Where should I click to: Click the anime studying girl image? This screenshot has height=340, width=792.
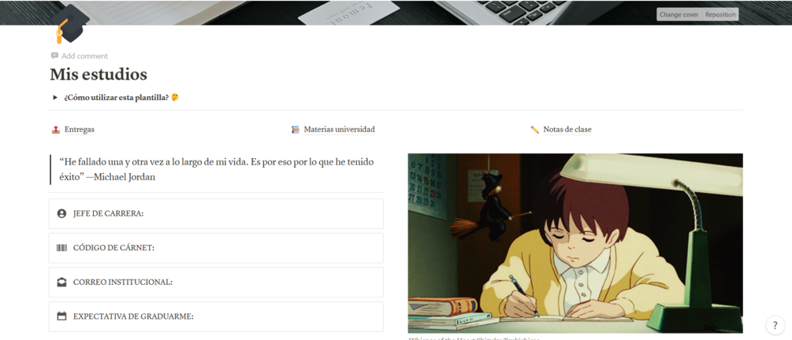coord(575,243)
